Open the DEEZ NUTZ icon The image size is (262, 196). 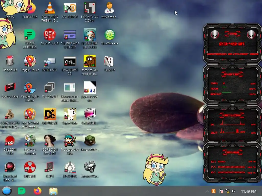(x=50, y=88)
